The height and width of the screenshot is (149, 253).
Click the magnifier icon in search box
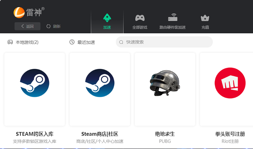[x=121, y=42]
